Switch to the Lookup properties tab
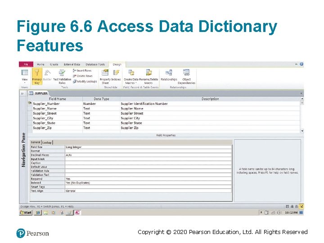 pyautogui.click(x=47, y=142)
